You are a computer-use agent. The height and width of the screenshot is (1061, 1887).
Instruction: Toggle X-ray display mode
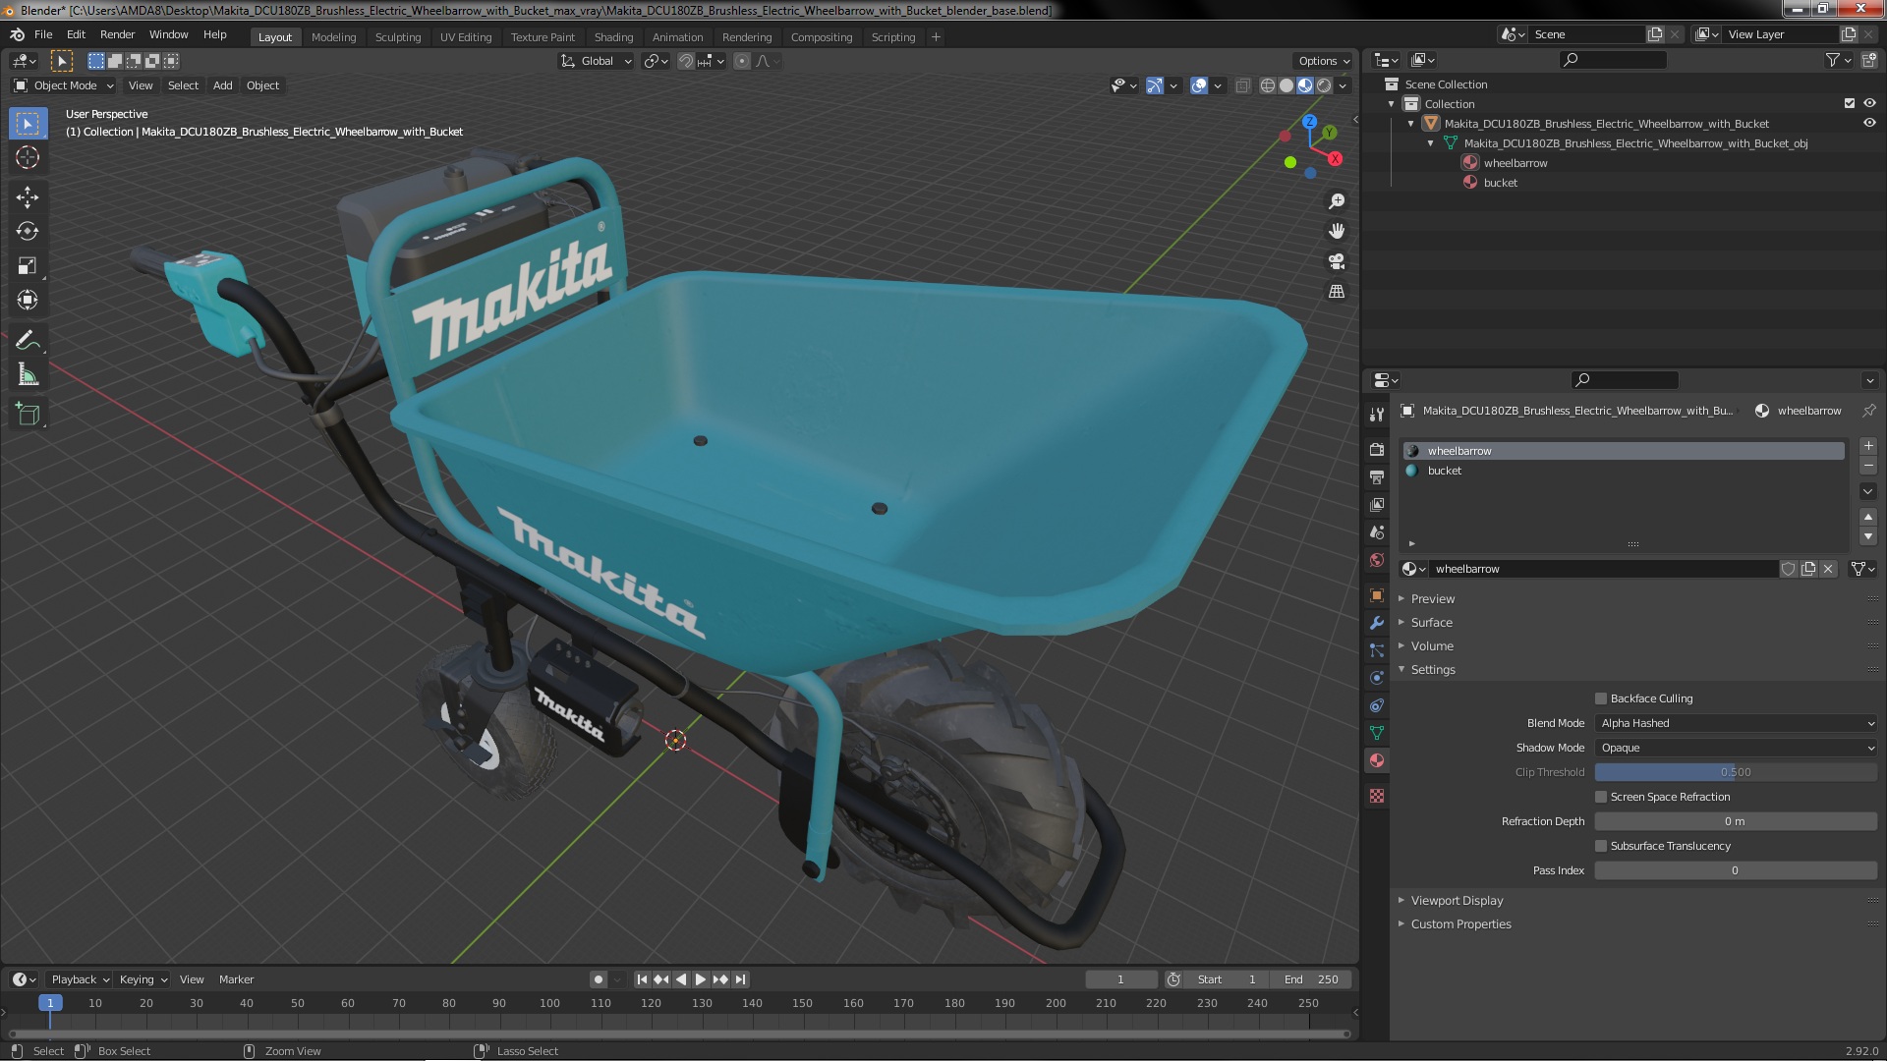(x=1242, y=85)
